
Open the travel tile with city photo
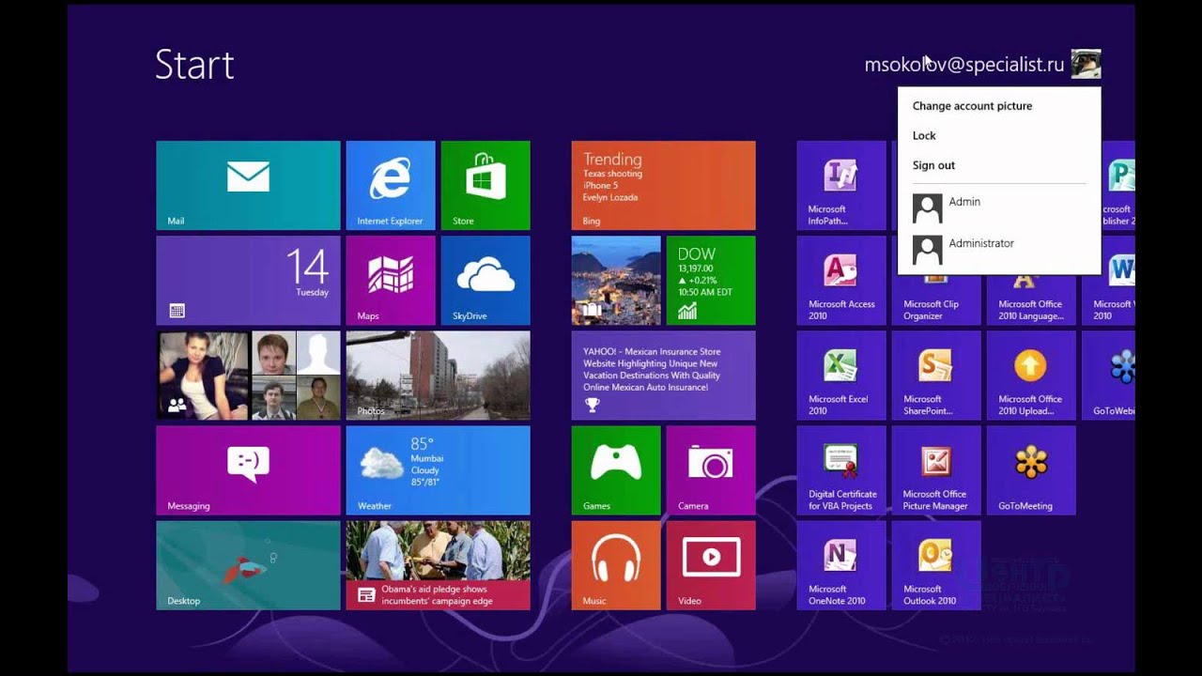coord(616,280)
